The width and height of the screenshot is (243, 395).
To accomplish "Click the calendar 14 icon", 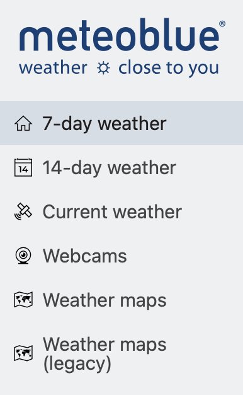I will 23,167.
